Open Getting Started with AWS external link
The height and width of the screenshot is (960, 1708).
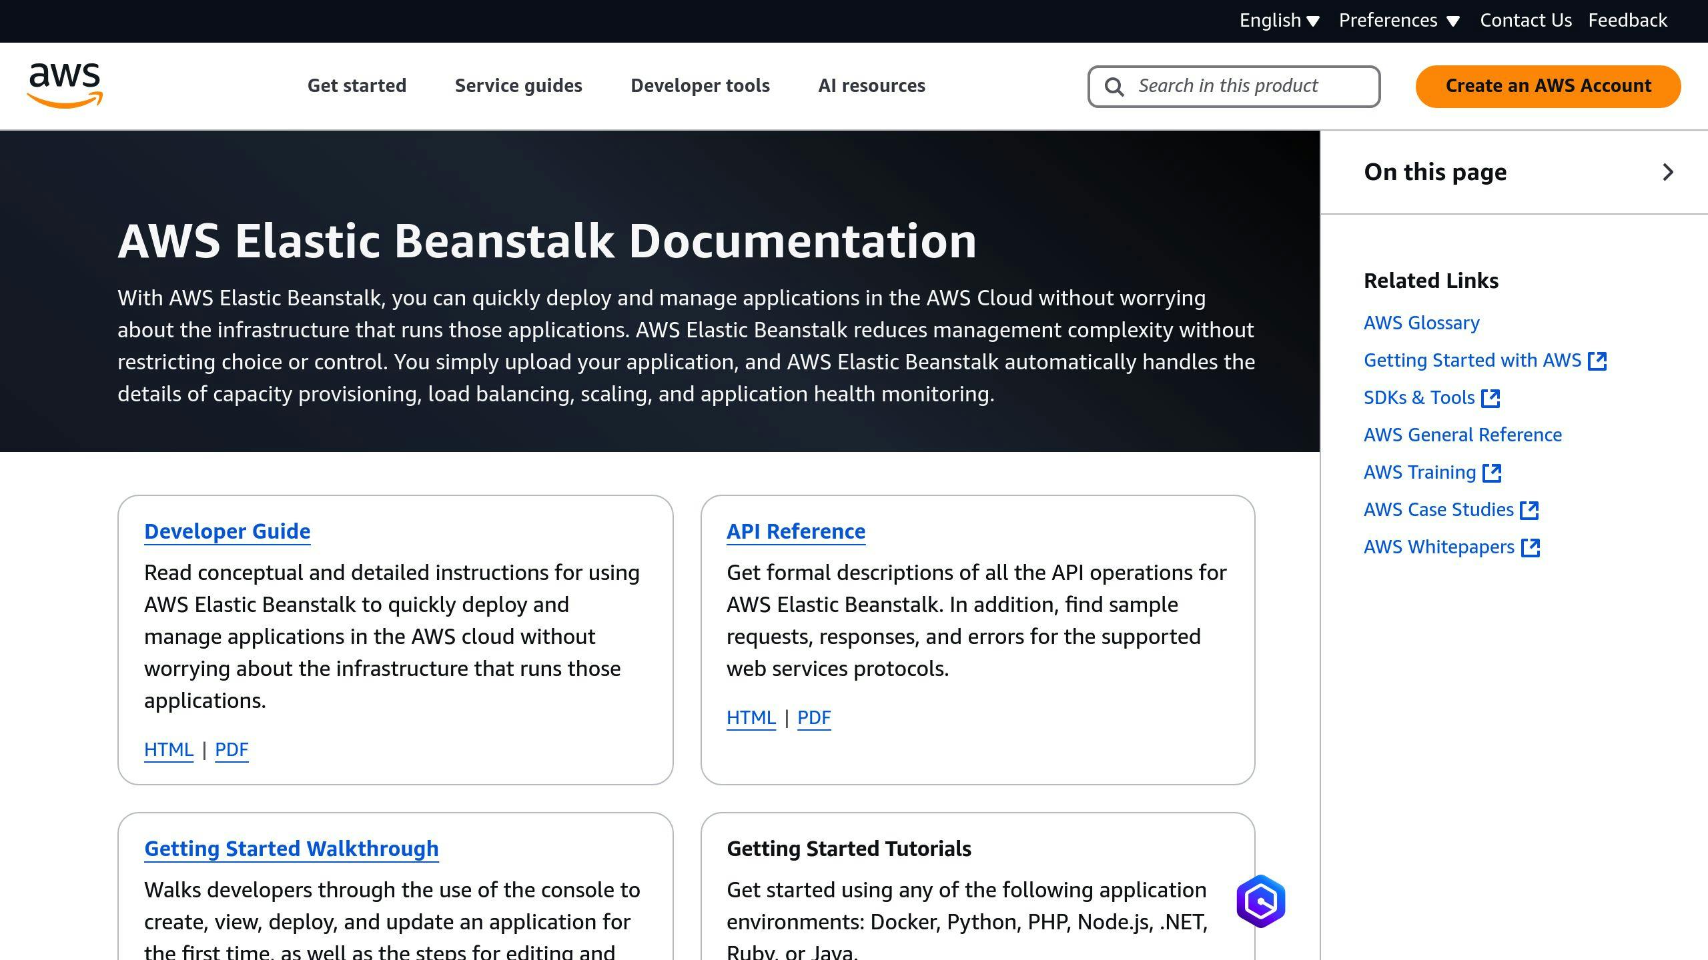tap(1485, 360)
